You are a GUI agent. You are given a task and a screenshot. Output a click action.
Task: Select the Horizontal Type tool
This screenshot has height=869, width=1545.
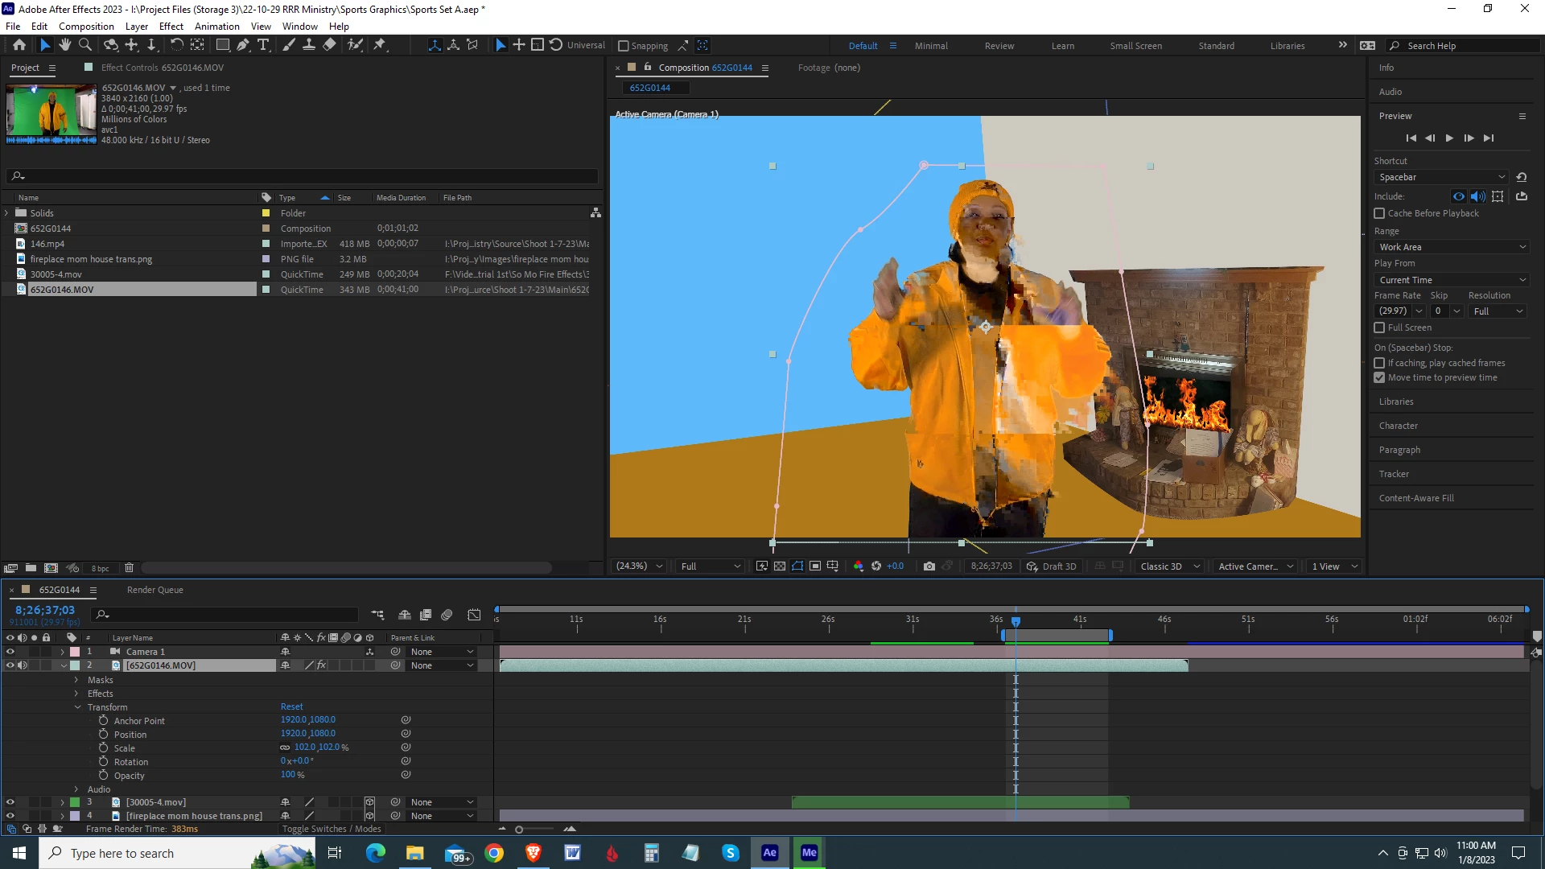pyautogui.click(x=263, y=45)
